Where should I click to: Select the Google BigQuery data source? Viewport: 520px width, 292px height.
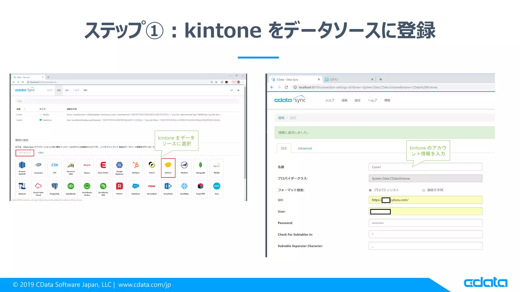(x=119, y=168)
